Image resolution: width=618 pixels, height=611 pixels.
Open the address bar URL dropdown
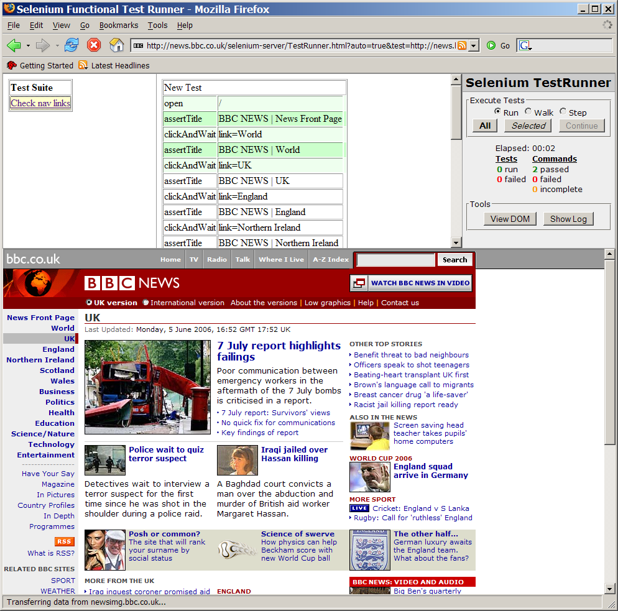(x=474, y=46)
